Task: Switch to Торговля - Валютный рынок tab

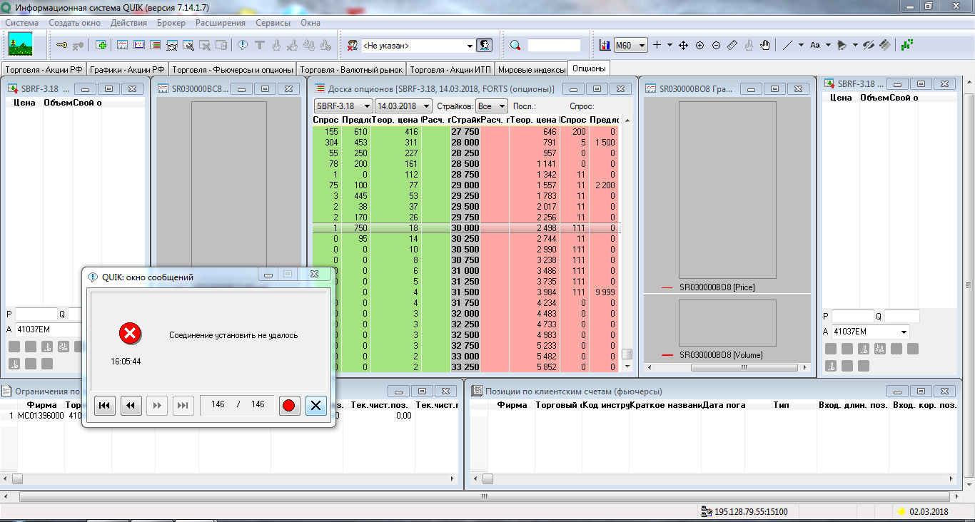Action: pos(352,70)
